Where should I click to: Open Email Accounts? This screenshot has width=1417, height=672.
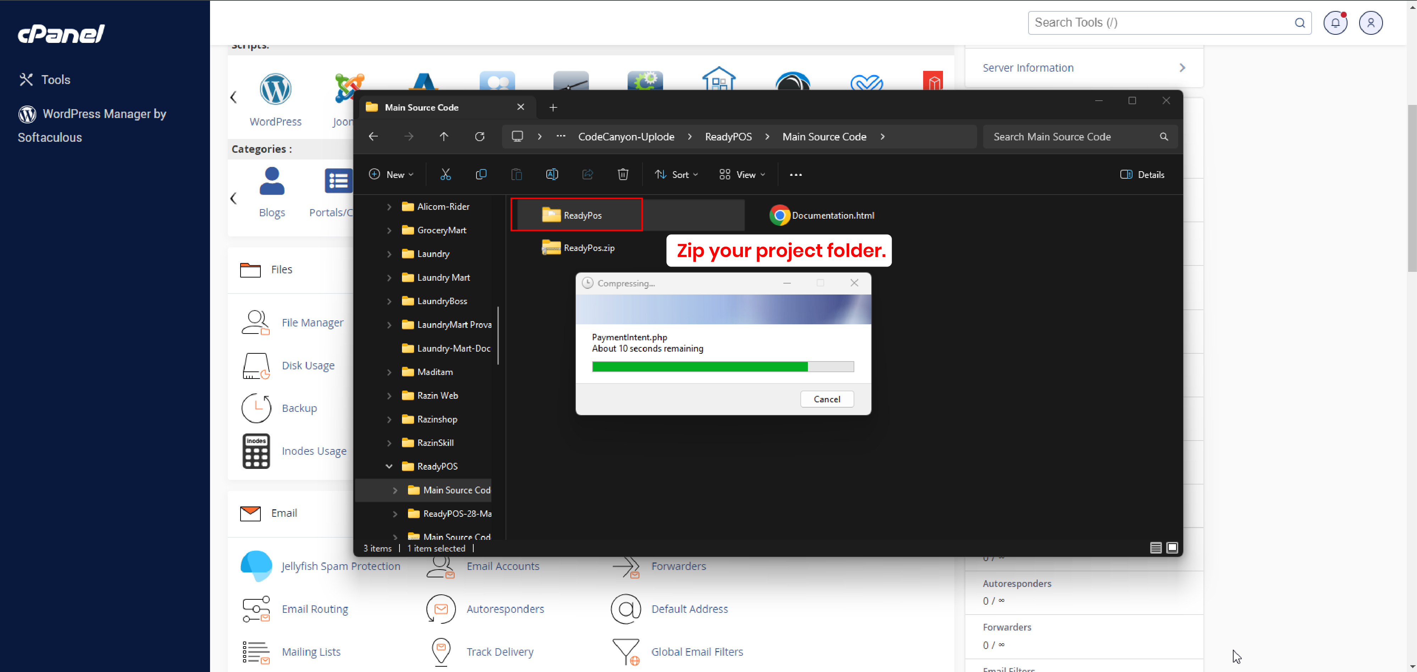pyautogui.click(x=502, y=566)
